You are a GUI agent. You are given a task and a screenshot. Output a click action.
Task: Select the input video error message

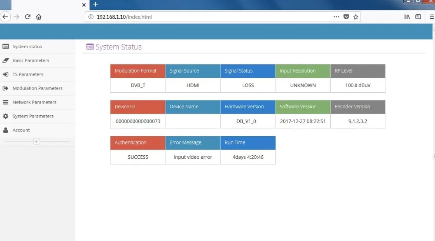coord(193,157)
